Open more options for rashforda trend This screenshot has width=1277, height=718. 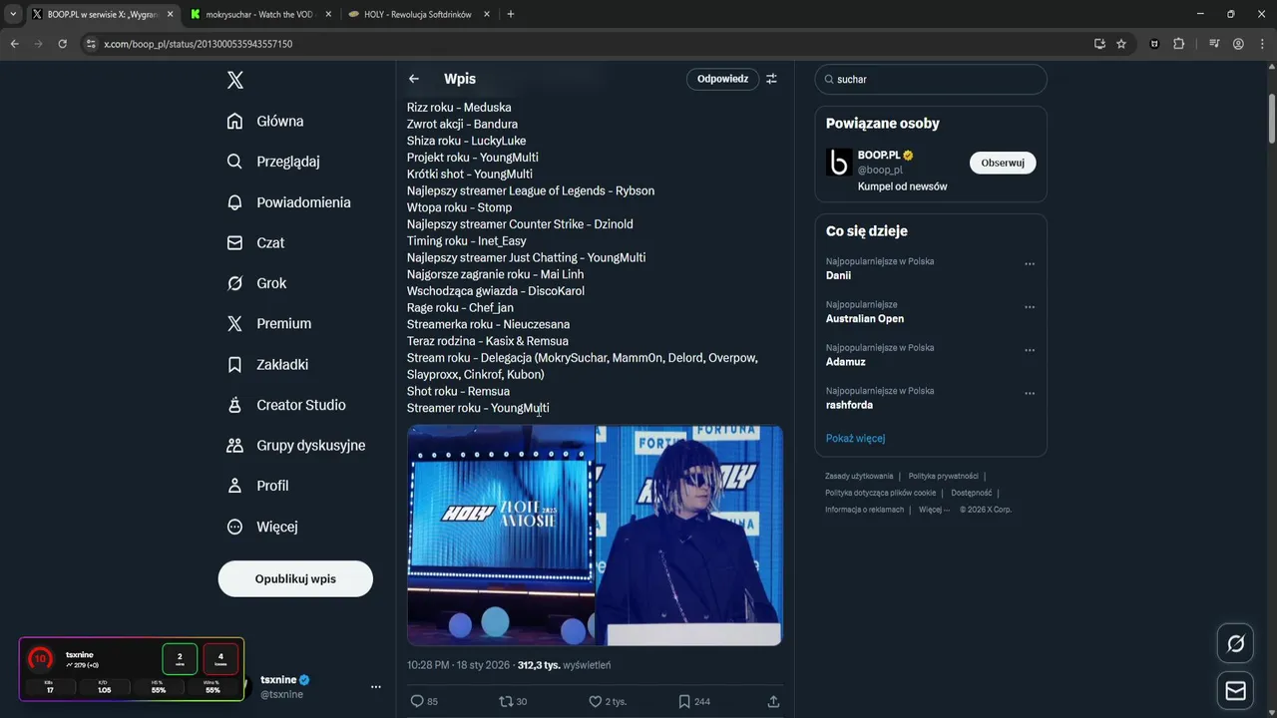click(x=1030, y=394)
